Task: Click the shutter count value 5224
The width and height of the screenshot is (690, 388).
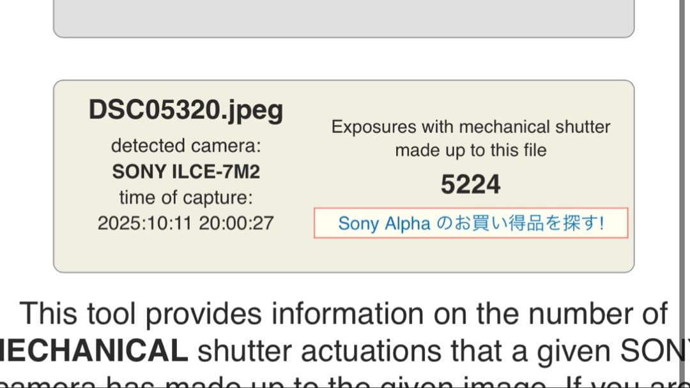Action: coord(471,184)
